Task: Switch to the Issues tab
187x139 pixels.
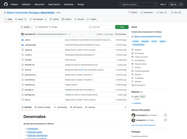Action: (21, 19)
